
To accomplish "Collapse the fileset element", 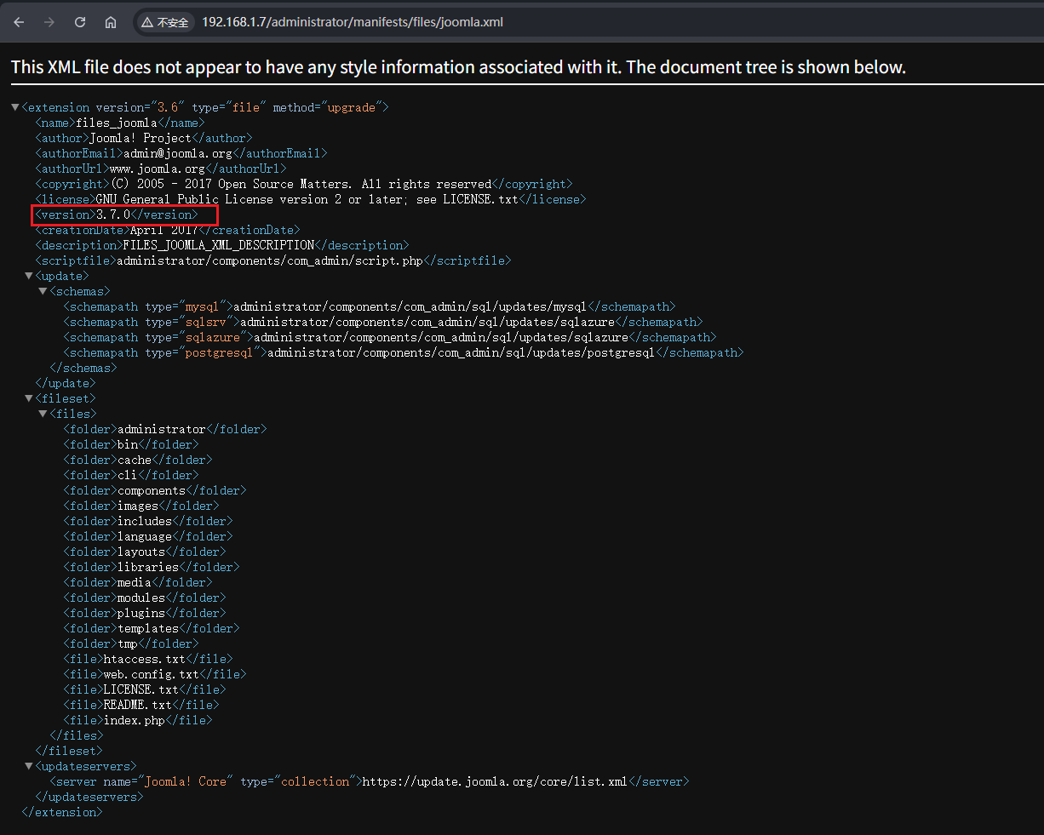I will (x=29, y=398).
